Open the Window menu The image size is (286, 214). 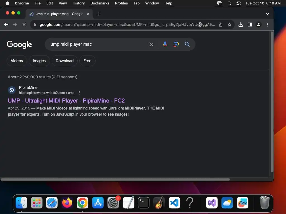pyautogui.click(x=152, y=3)
